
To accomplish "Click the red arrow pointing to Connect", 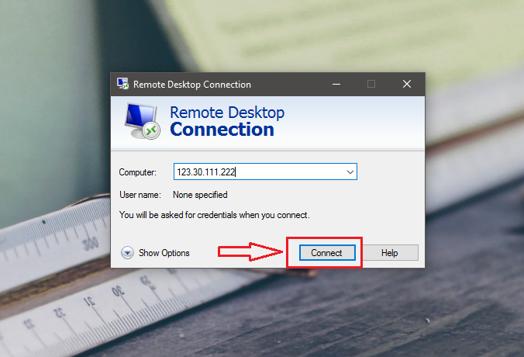I will pos(250,251).
